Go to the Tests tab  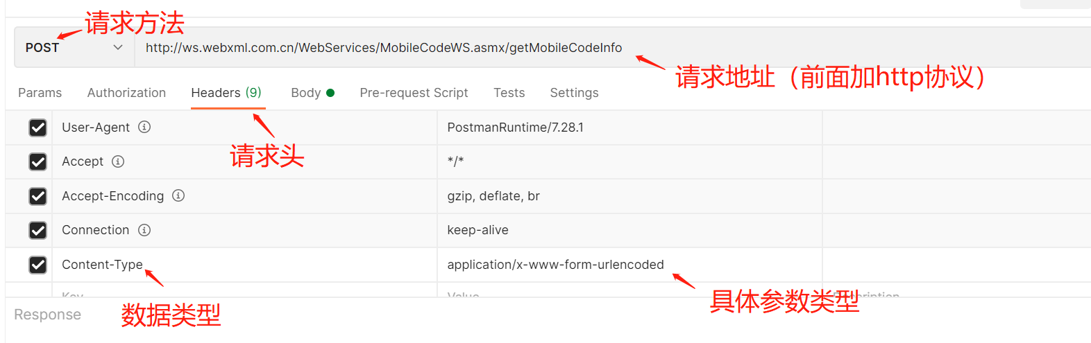click(509, 93)
